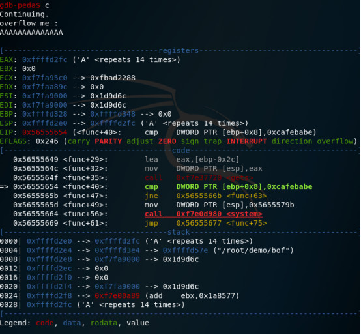This screenshot has width=361, height=335.
Task: Click the EIP value 0x56555654
Action: (x=45, y=132)
